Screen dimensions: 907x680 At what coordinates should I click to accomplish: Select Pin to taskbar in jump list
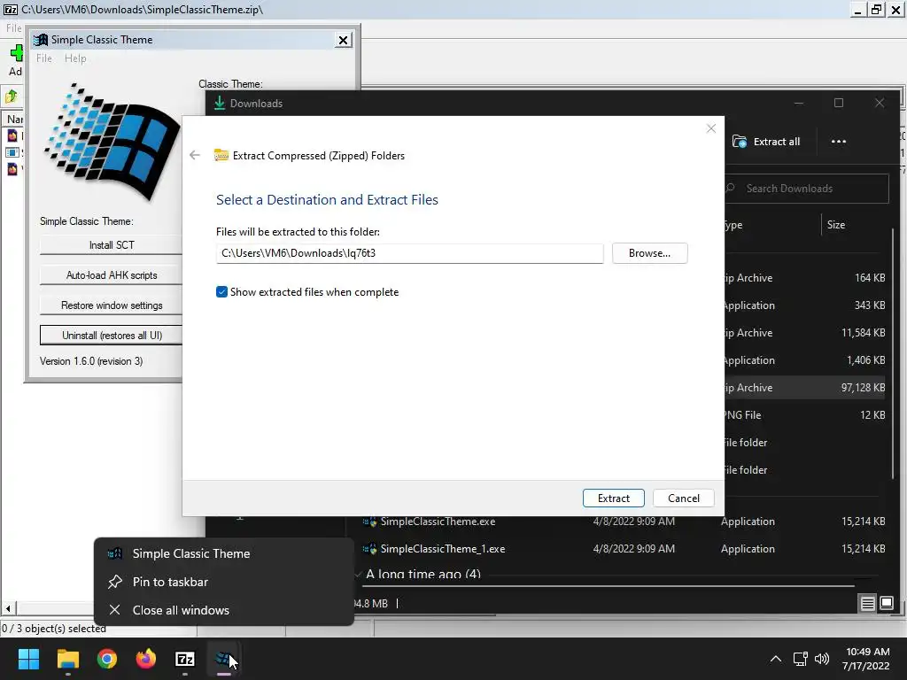[x=224, y=582]
